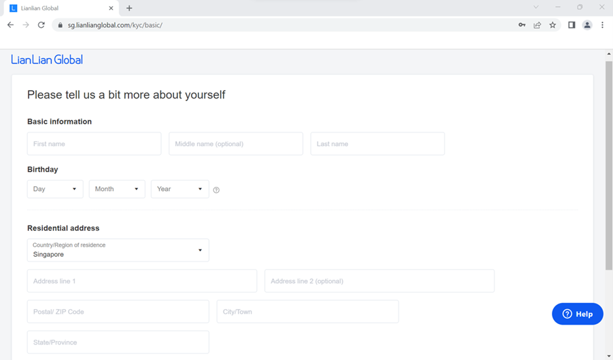This screenshot has width=613, height=360.
Task: Open the Day dropdown
Action: [x=55, y=189]
